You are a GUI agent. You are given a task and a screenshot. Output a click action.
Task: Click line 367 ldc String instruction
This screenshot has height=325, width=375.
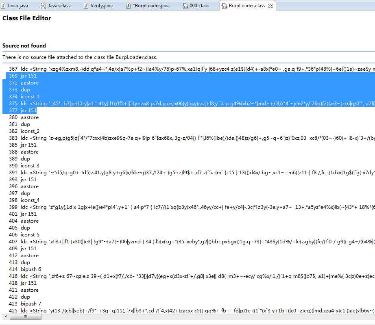pos(189,69)
